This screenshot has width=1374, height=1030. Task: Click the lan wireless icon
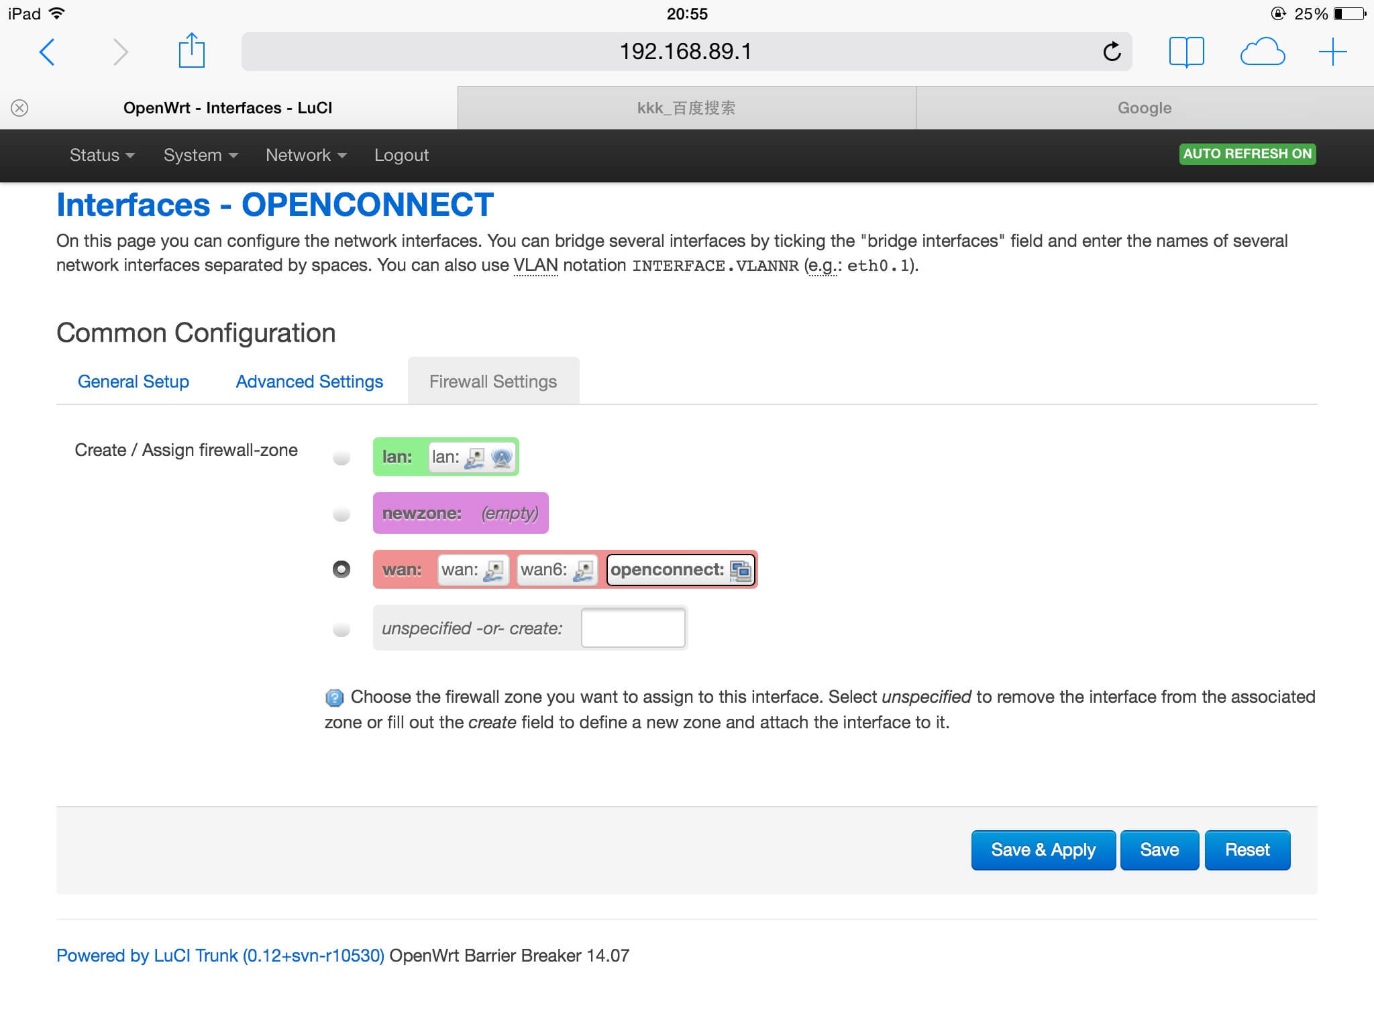501,457
